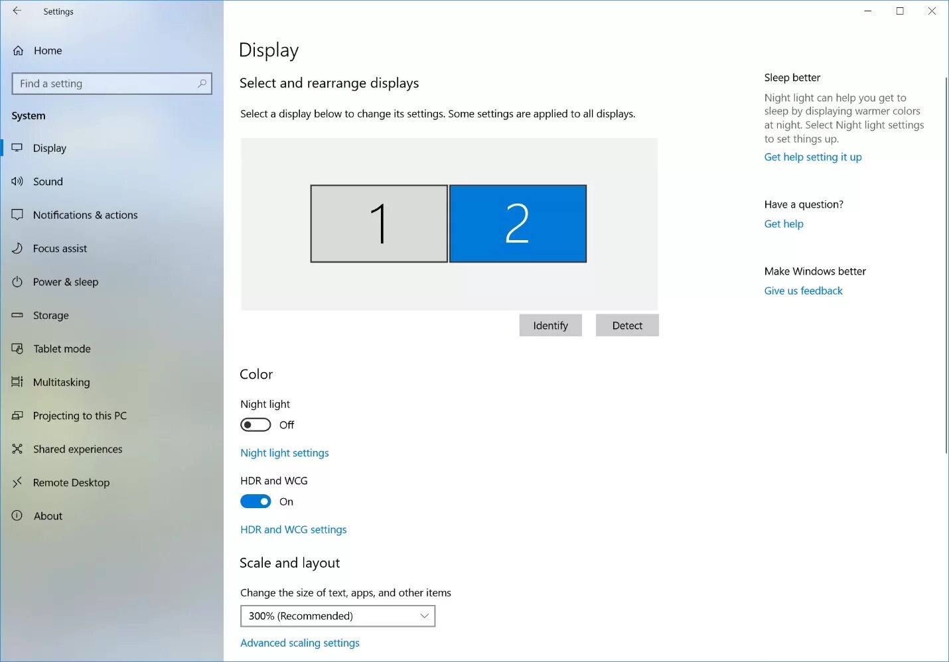Click the Focus assist moon icon

tap(17, 248)
